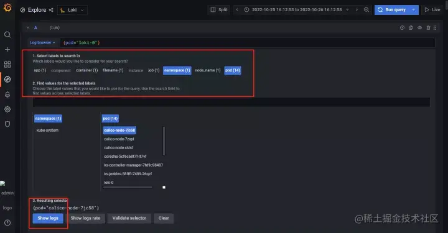Click the Clear button
The image size is (448, 233).
point(164,218)
